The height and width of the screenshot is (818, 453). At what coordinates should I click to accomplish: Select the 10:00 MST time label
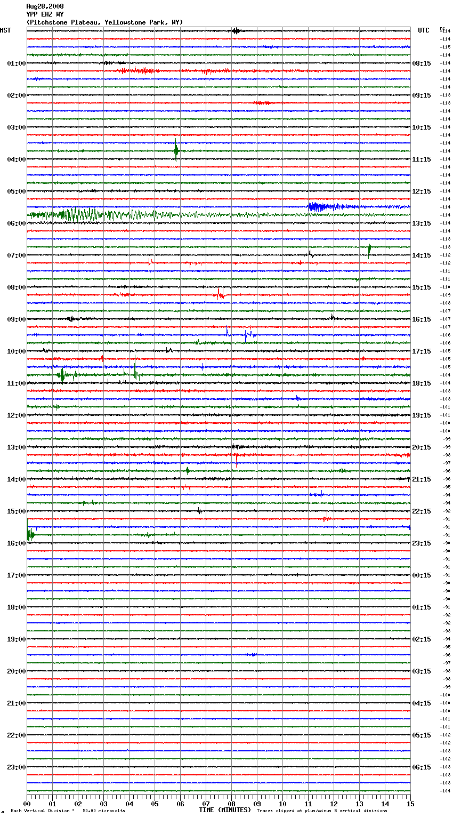tap(17, 351)
